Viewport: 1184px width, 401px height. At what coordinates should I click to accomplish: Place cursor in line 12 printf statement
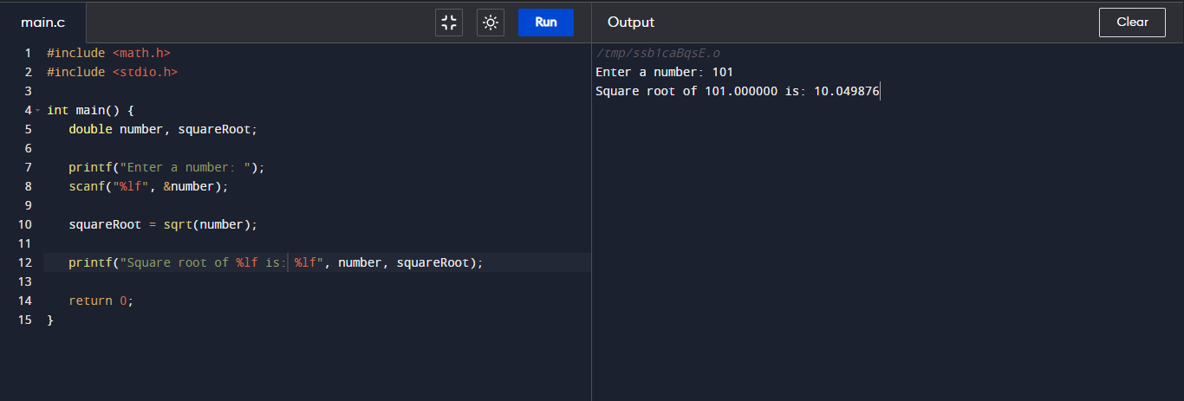tap(276, 262)
